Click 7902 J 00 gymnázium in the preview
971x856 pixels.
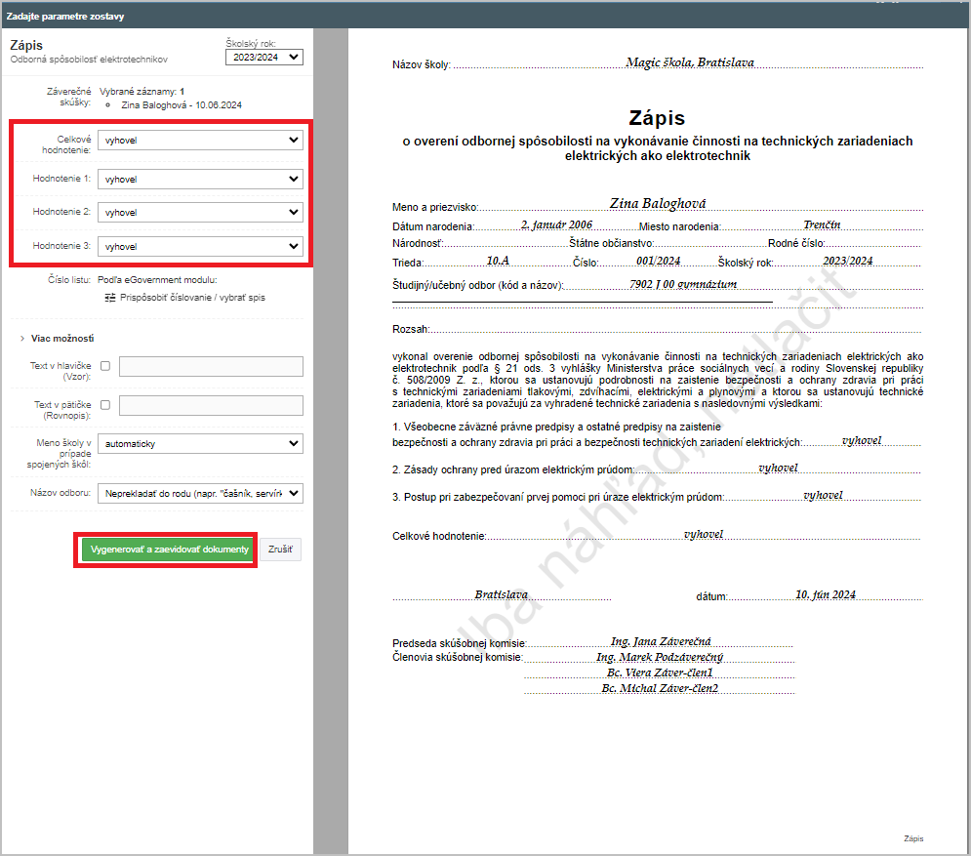coord(683,284)
